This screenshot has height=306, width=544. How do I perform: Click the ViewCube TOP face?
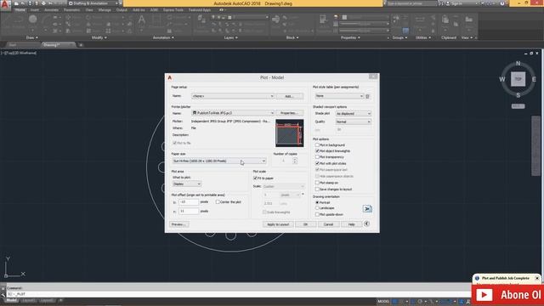(518, 79)
